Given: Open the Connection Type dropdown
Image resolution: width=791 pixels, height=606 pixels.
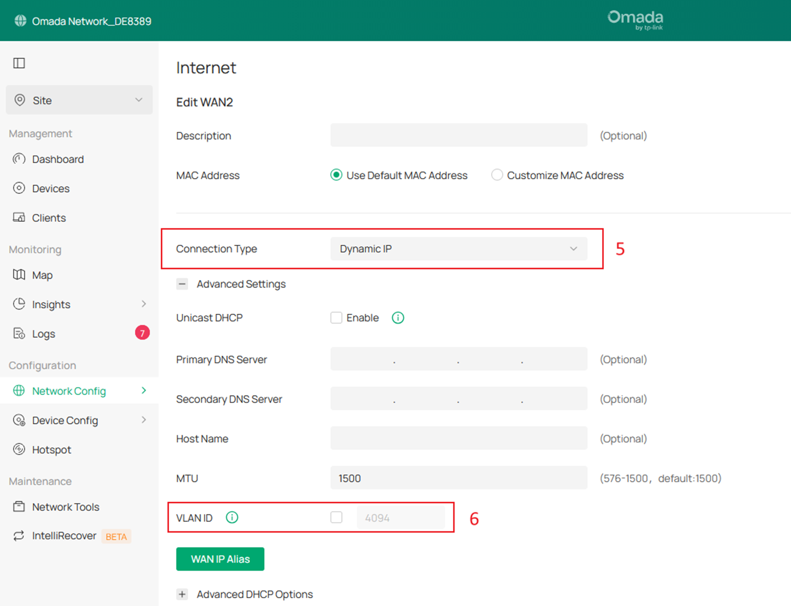Looking at the screenshot, I should point(459,249).
